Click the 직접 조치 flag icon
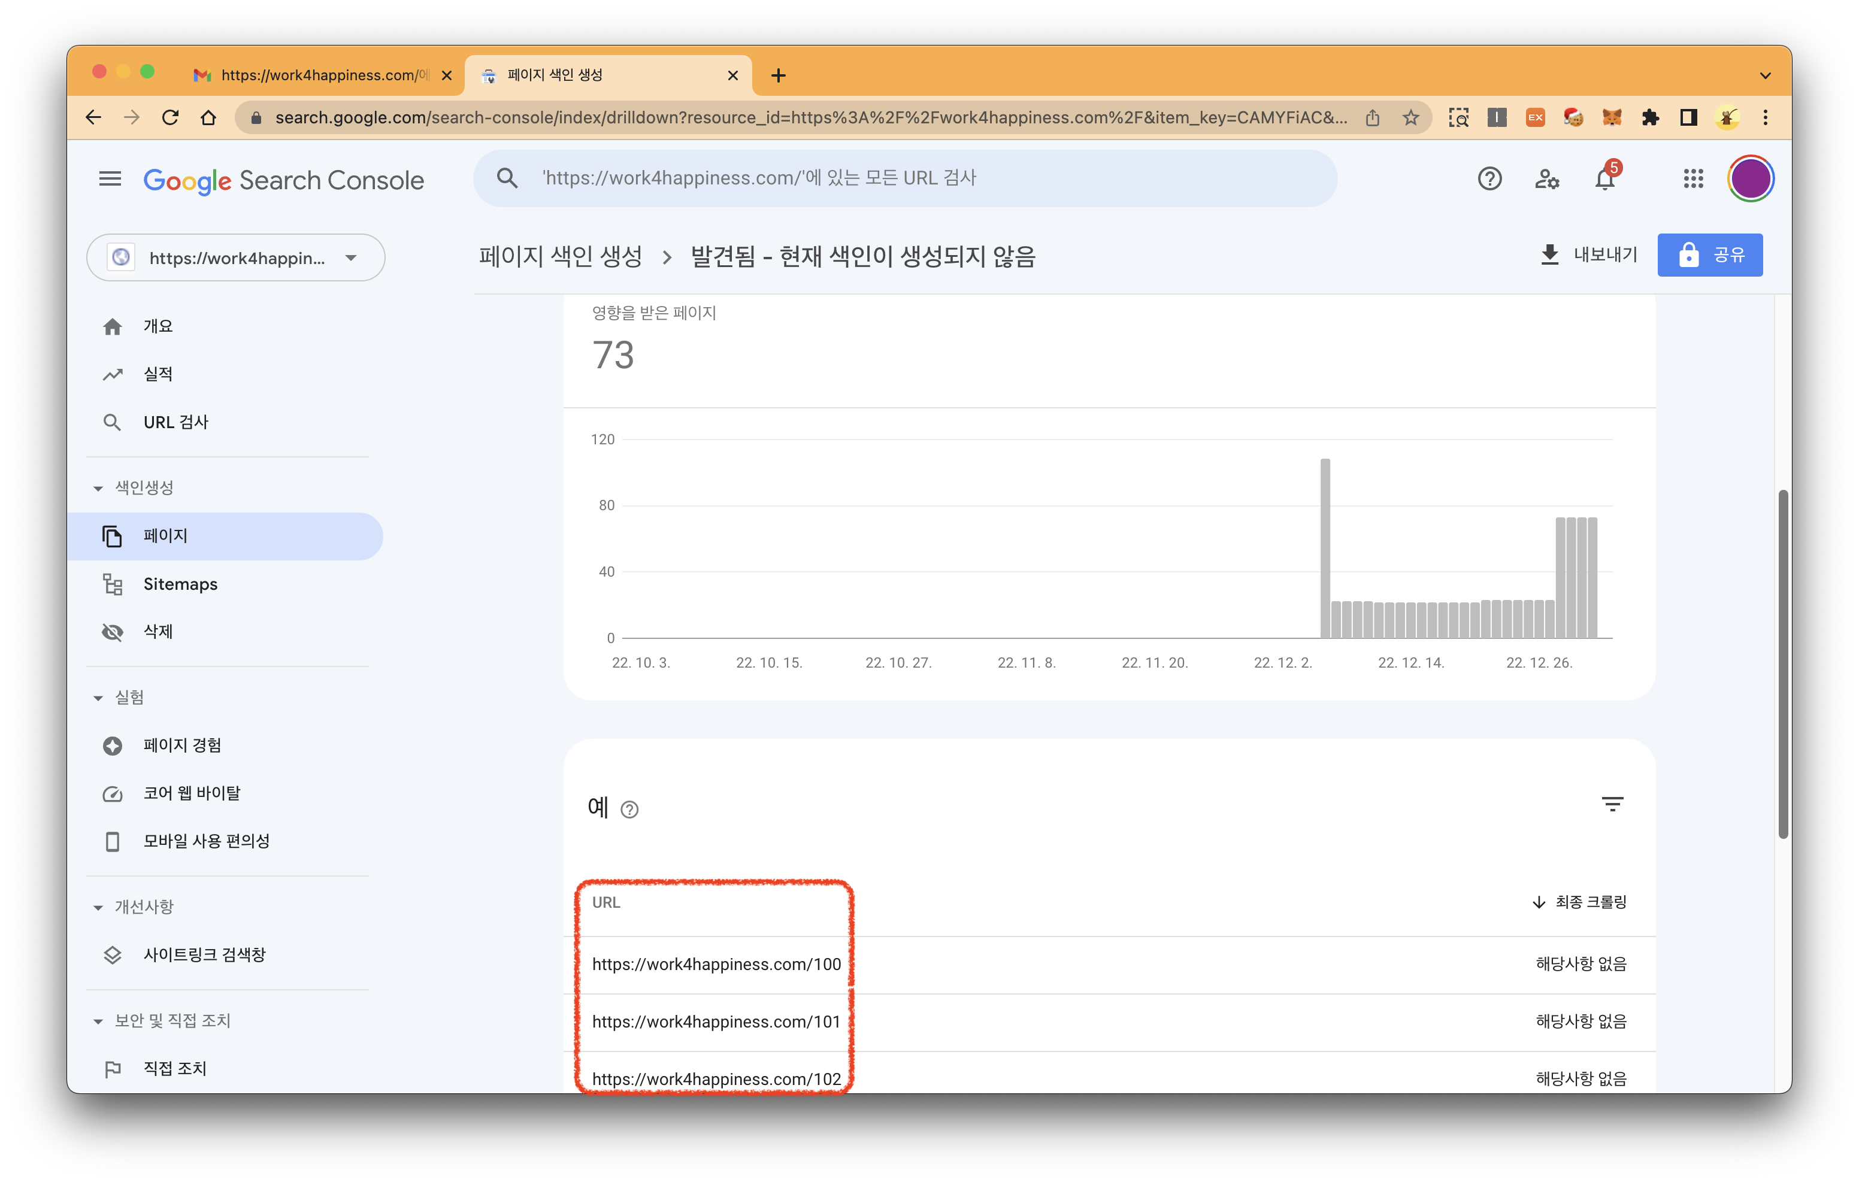The image size is (1859, 1182). tap(113, 1068)
